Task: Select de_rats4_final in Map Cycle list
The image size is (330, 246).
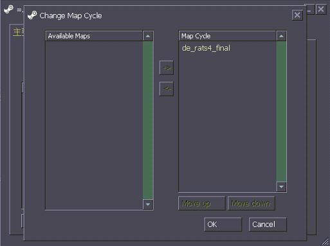Action: click(x=206, y=48)
